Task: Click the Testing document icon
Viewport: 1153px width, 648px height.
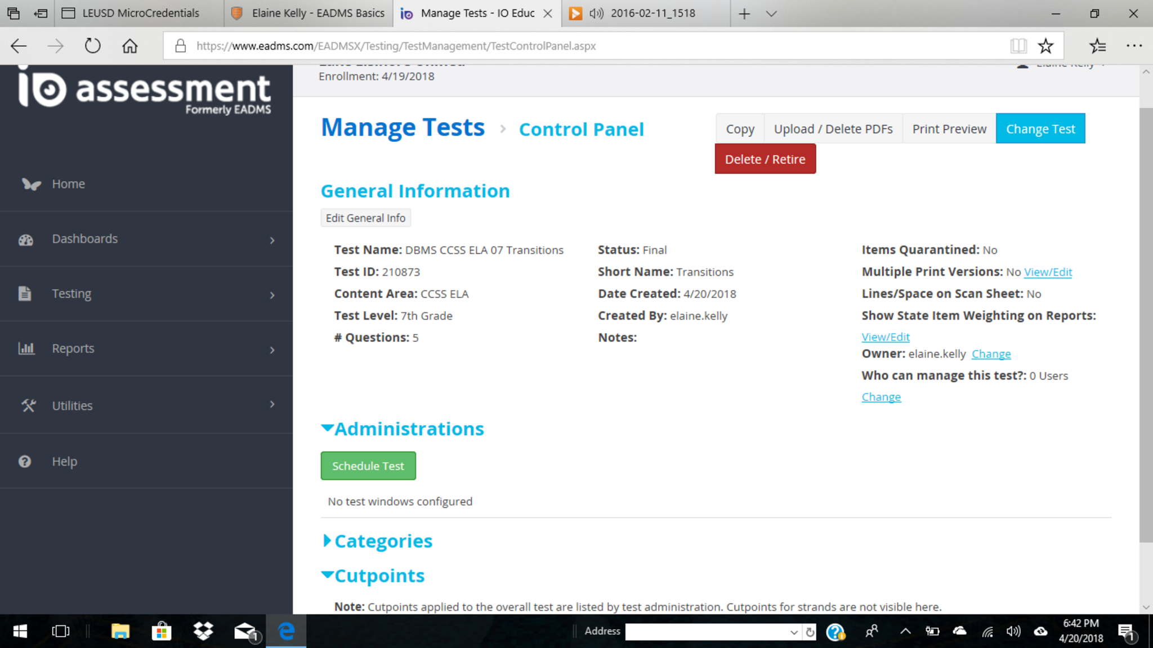Action: 25,294
